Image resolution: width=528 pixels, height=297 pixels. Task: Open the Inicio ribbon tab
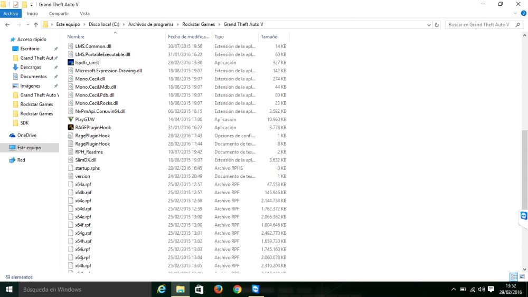[x=32, y=14]
